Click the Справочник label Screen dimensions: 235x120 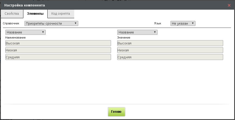coord(11,23)
